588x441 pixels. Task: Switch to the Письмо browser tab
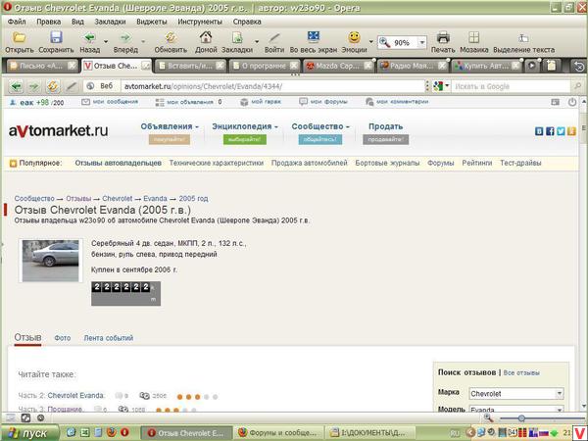tap(42, 66)
